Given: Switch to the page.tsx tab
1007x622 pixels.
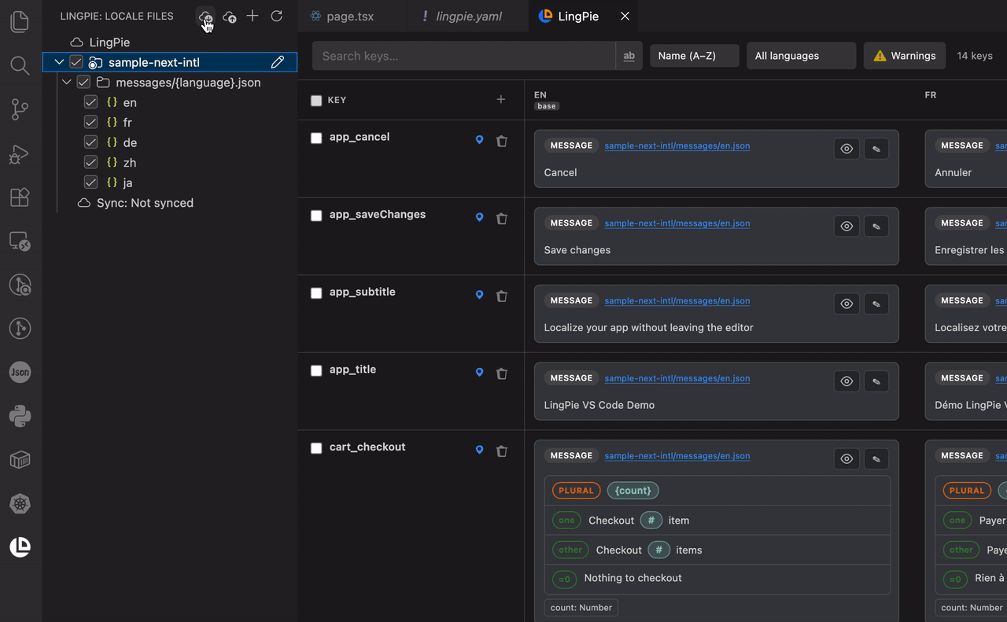Looking at the screenshot, I should click(351, 16).
